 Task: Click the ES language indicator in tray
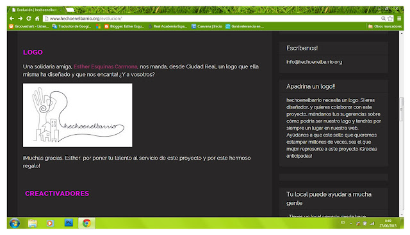pos(343,223)
